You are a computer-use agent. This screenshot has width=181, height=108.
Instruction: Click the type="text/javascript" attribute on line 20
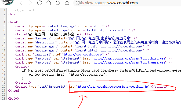tap(48, 87)
